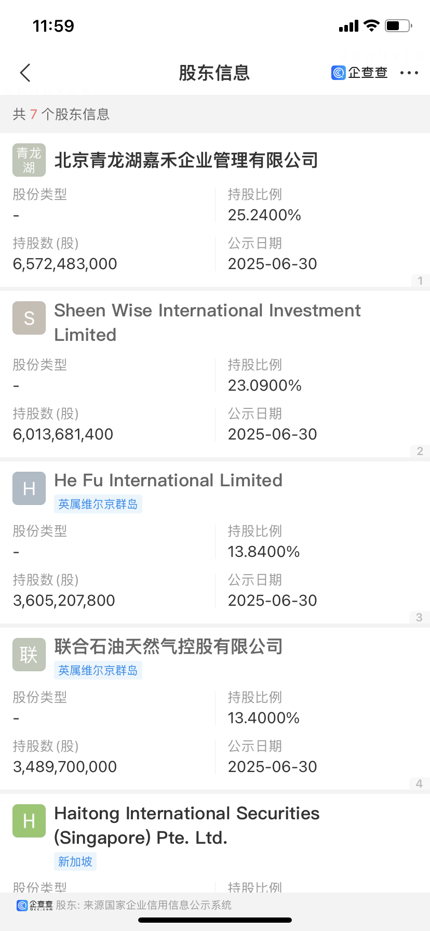Tap the back arrow icon
The height and width of the screenshot is (931, 430).
click(25, 73)
